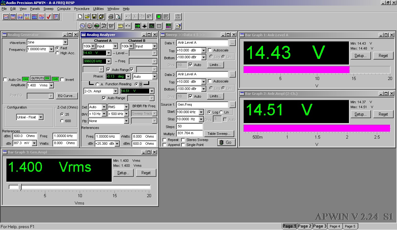
Task: Click the STAT BIT panel icon
Action: coord(111,26)
